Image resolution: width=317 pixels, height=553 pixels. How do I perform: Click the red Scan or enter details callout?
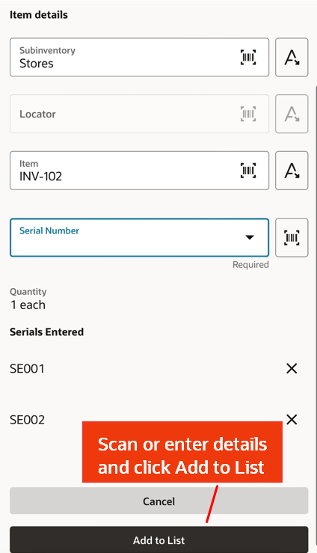pos(182,452)
